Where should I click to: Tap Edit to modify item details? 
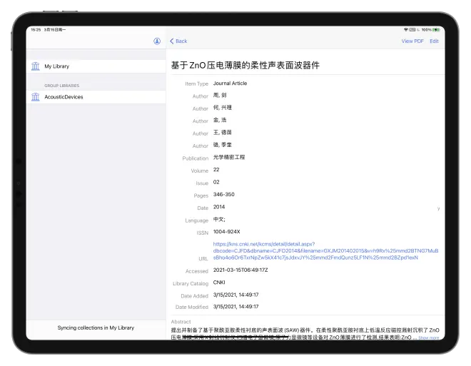pyautogui.click(x=434, y=41)
